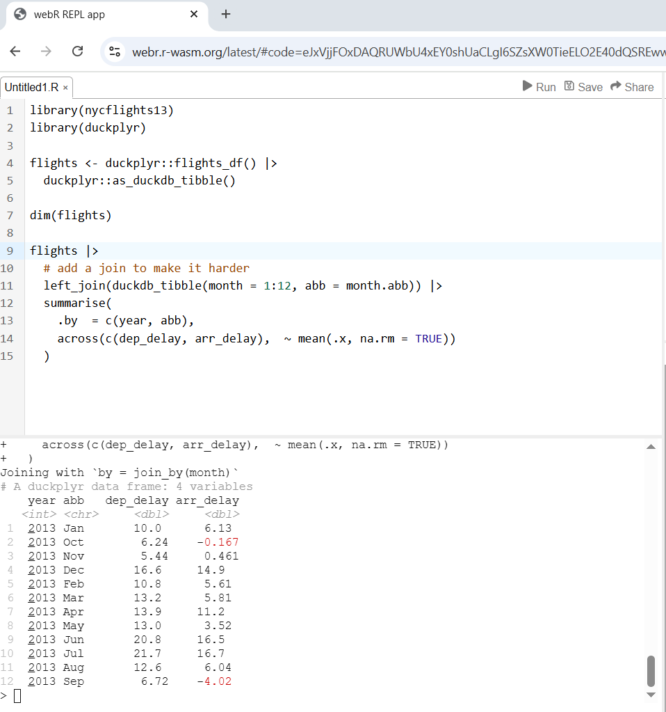The image size is (666, 712).
Task: Reload the webR page
Action: click(78, 52)
